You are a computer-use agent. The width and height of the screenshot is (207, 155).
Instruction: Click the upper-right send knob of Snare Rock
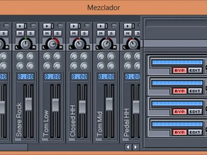(x=31, y=56)
